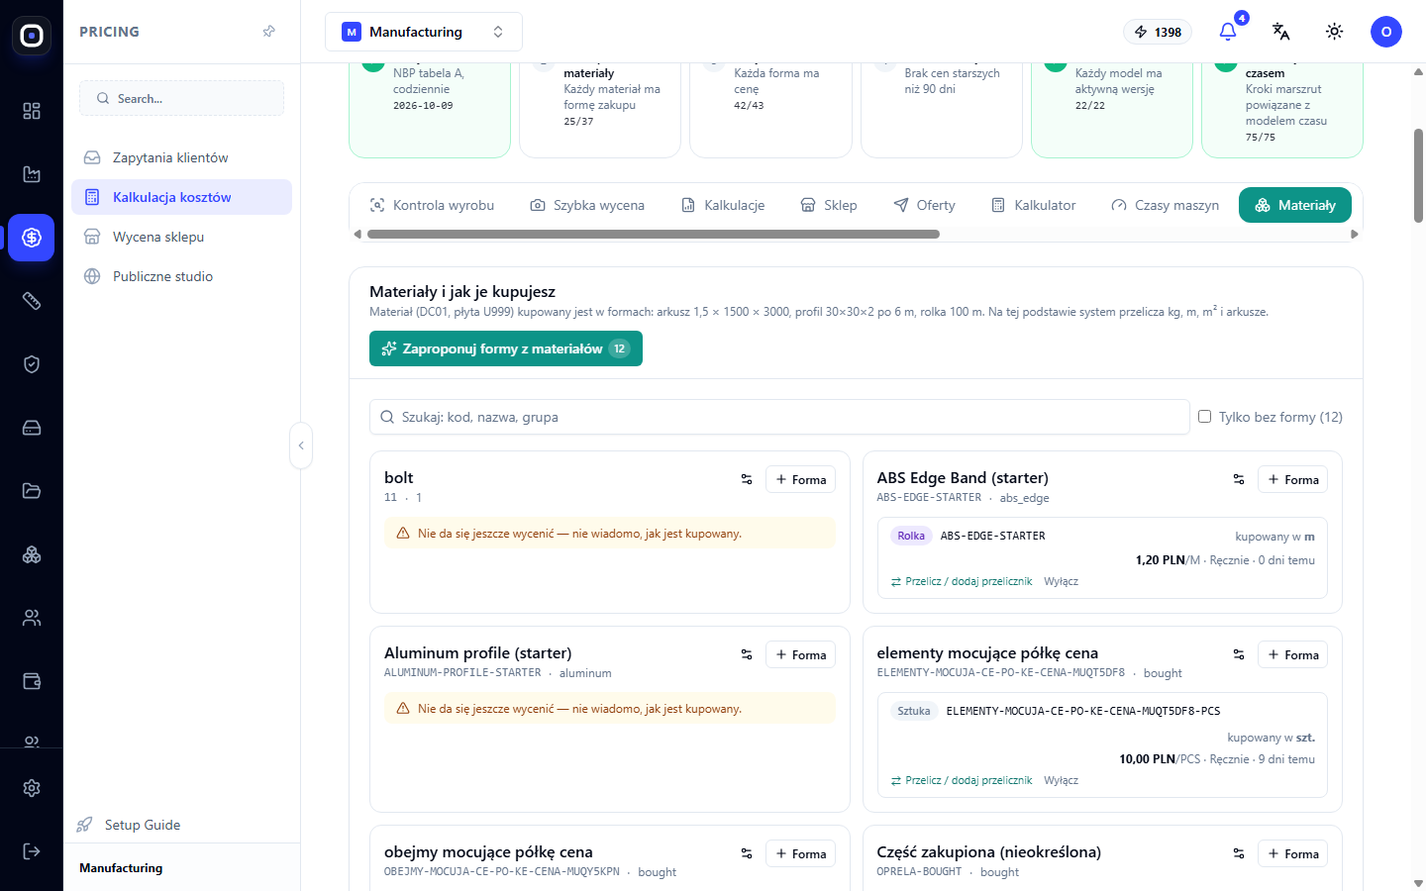Click 'Przelicz / dodaj przelicznik' for ABS-EDGE-STARTER
Image resolution: width=1426 pixels, height=891 pixels.
click(x=962, y=581)
